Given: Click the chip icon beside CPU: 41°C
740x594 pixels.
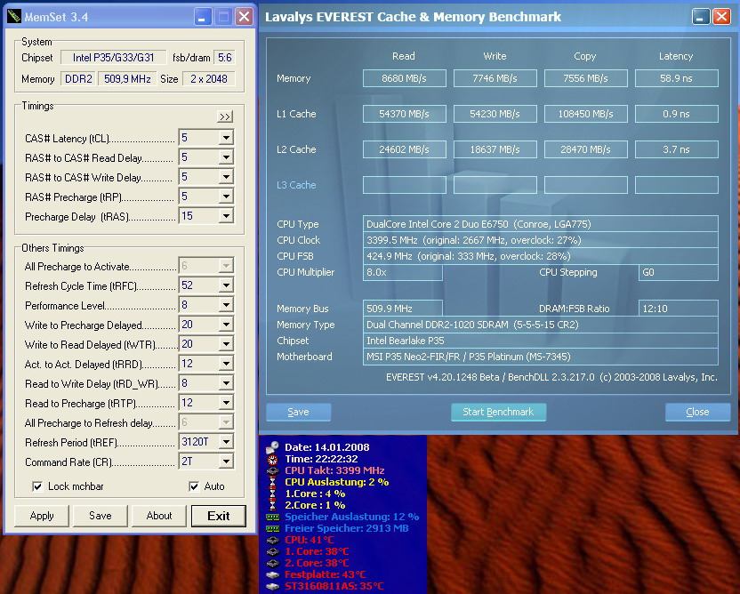Looking at the screenshot, I should point(272,540).
